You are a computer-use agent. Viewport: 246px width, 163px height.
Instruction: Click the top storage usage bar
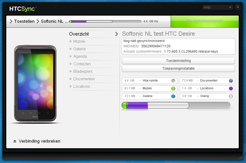coord(105,21)
